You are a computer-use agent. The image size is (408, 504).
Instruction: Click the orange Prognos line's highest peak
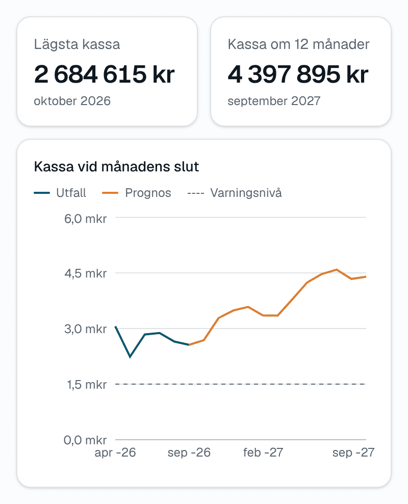pyautogui.click(x=337, y=270)
